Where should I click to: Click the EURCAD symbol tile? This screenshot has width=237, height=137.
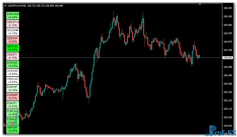pos(13,113)
